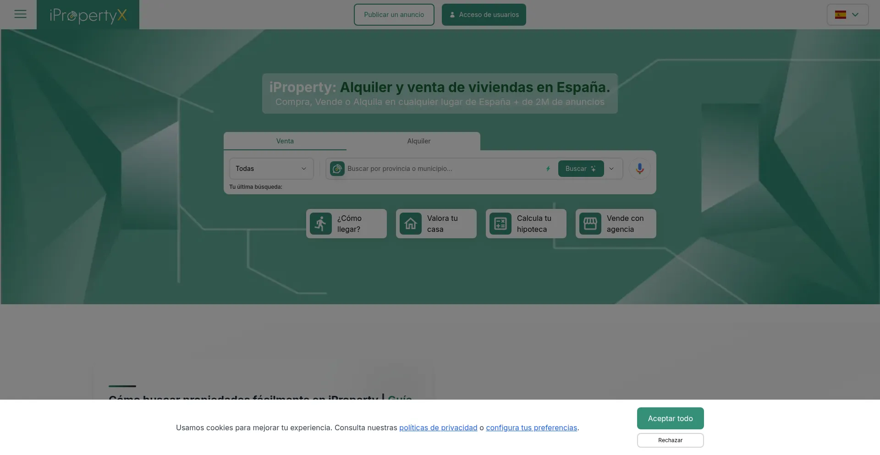The width and height of the screenshot is (880, 455).
Task: Open the configura tus preferencias link
Action: [532, 428]
